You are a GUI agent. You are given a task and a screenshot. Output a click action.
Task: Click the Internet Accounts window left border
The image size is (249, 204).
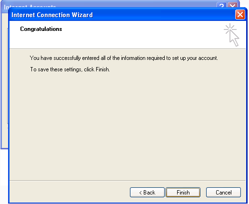click(1, 79)
